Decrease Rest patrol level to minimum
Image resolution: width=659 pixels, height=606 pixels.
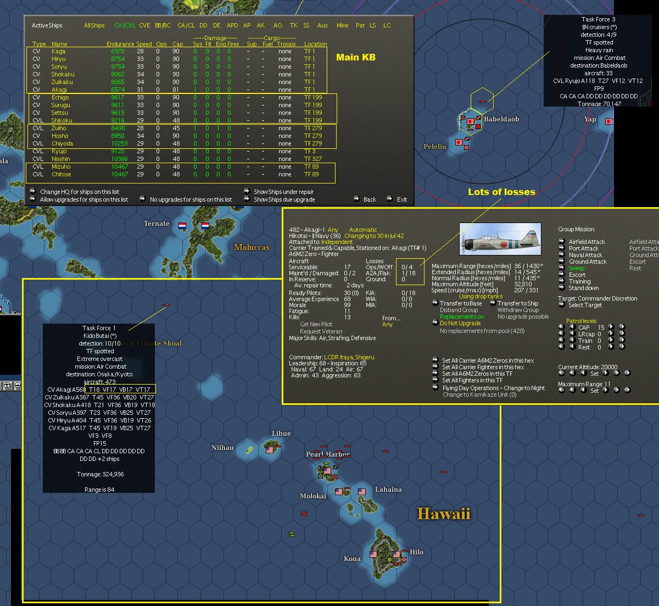561,347
